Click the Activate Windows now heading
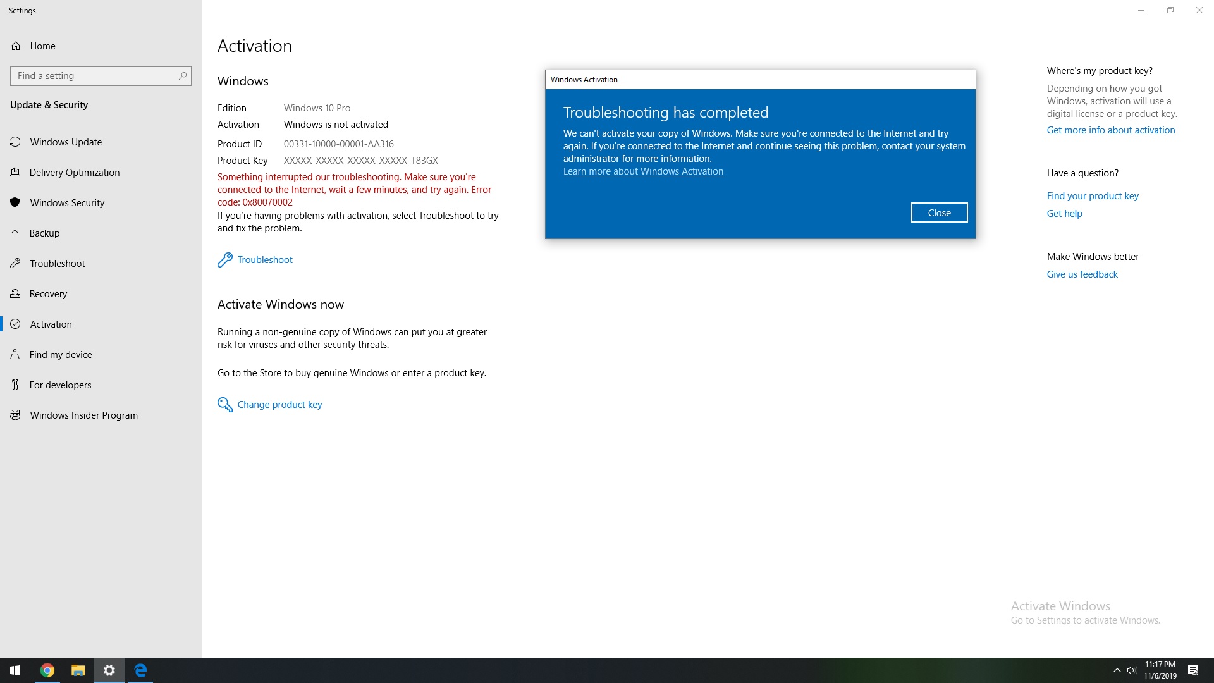Viewport: 1214px width, 683px height. coord(281,304)
